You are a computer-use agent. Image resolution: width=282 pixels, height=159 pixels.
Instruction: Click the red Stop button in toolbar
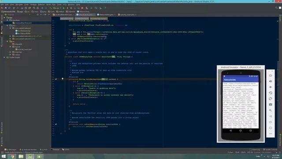[82, 8]
